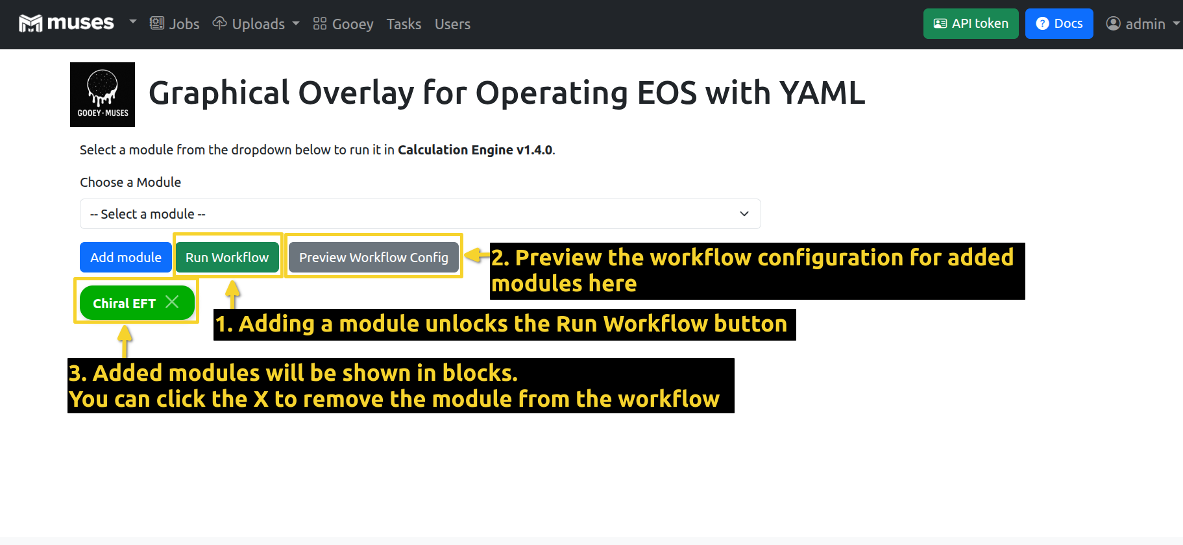This screenshot has height=545, width=1183.
Task: Click the Gooey Muses logo image
Action: click(103, 95)
